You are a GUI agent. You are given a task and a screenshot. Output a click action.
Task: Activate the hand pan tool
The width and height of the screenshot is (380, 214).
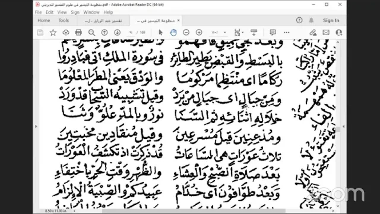tap(173, 33)
